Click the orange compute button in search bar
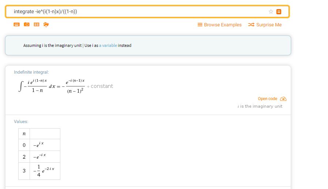The width and height of the screenshot is (328, 189). [279, 11]
